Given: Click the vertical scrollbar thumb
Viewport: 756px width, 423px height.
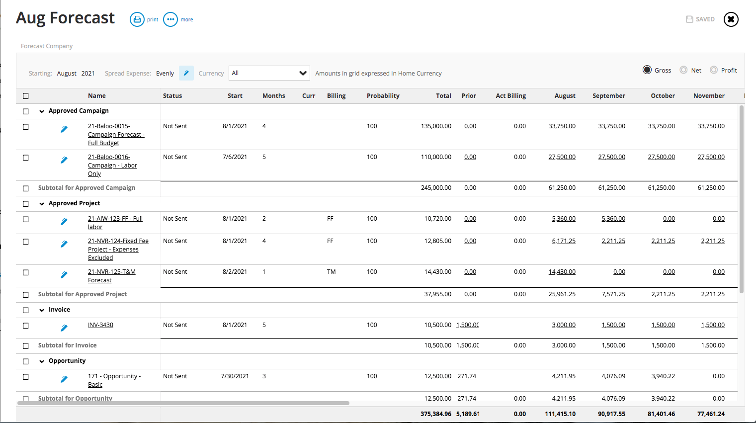Looking at the screenshot, I should [742, 199].
